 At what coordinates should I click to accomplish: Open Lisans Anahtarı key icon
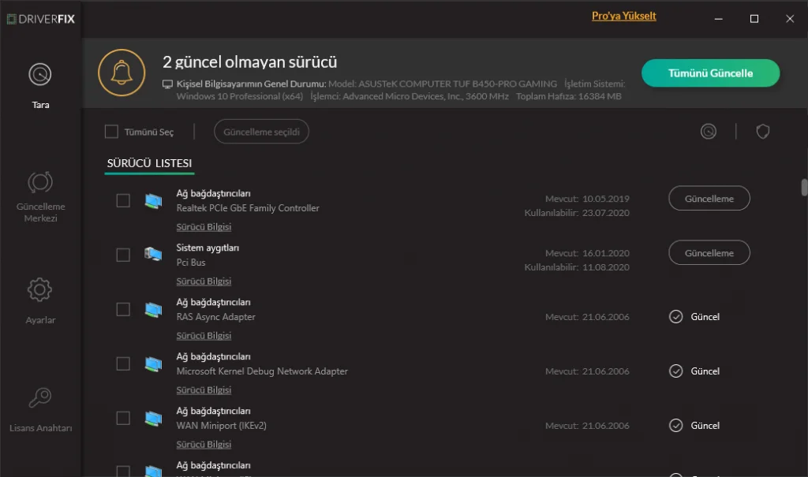coord(40,398)
